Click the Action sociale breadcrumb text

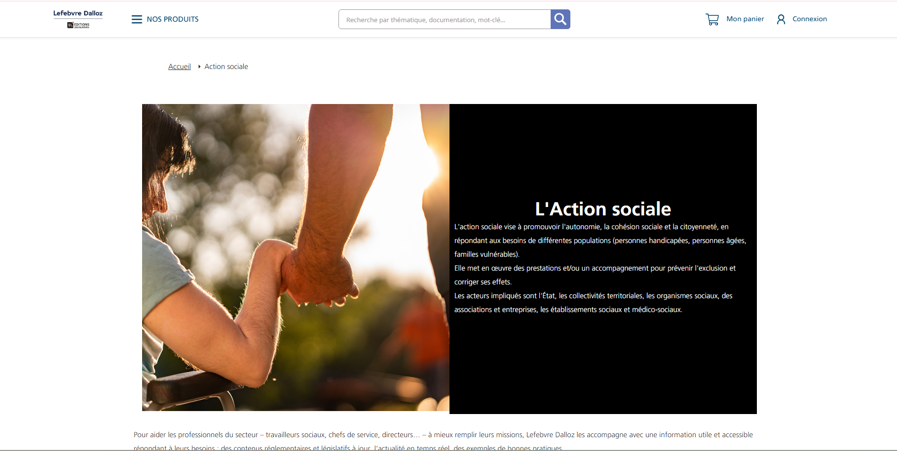click(226, 67)
